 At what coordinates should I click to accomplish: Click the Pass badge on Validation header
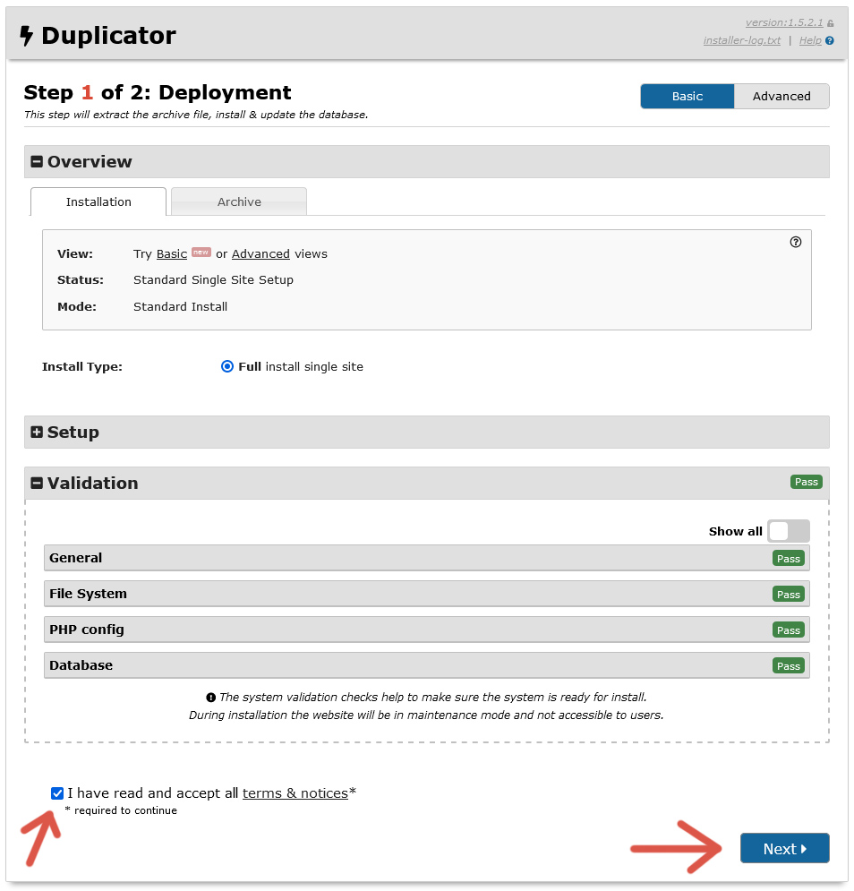click(807, 482)
